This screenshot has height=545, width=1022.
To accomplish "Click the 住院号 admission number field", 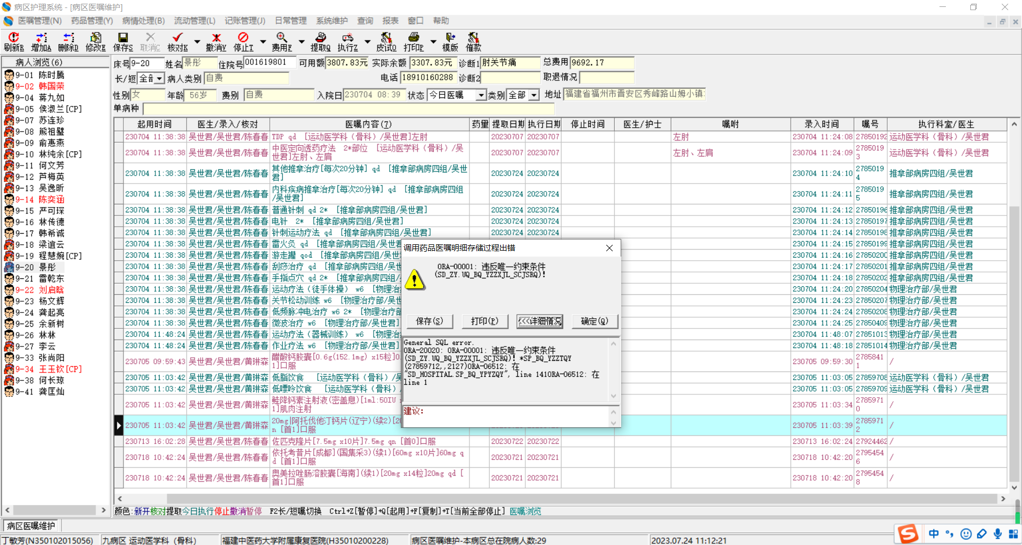I will tap(268, 63).
